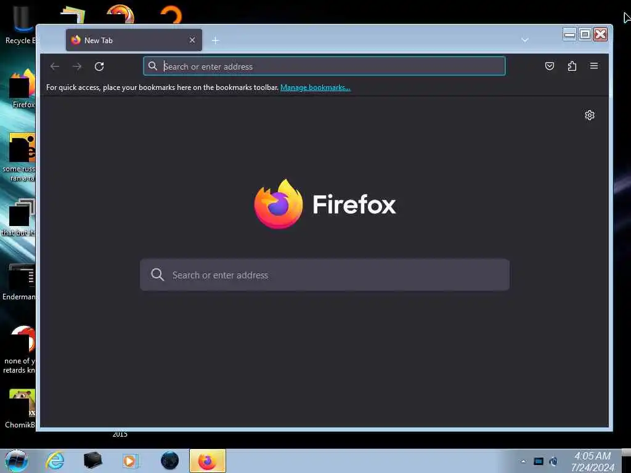The width and height of the screenshot is (631, 473).
Task: Open the Extensions puzzle icon
Action: pyautogui.click(x=572, y=66)
